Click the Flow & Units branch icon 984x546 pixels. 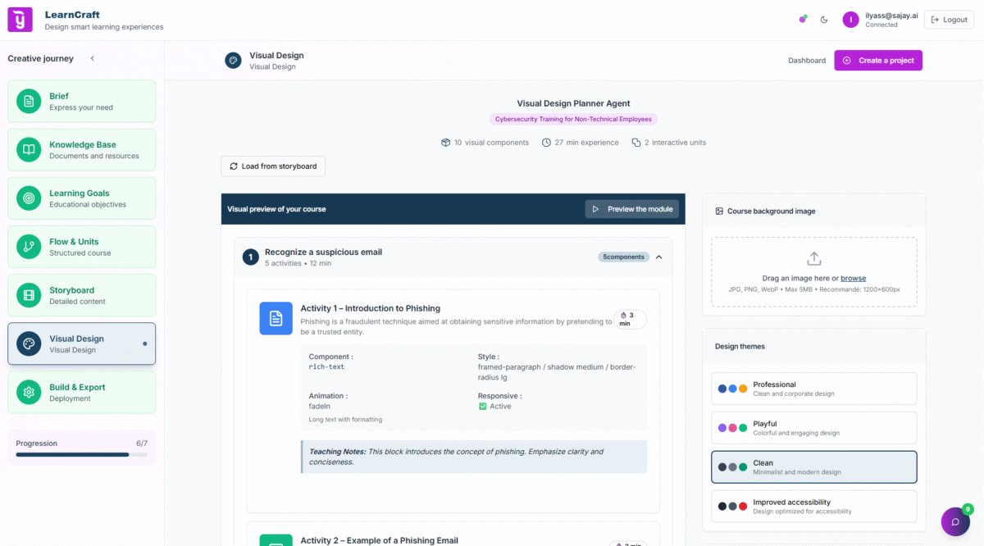(x=29, y=247)
